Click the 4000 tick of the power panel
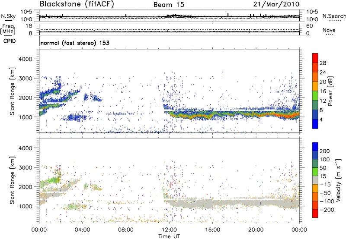The height and width of the screenshot is (239, 346). 25,59
